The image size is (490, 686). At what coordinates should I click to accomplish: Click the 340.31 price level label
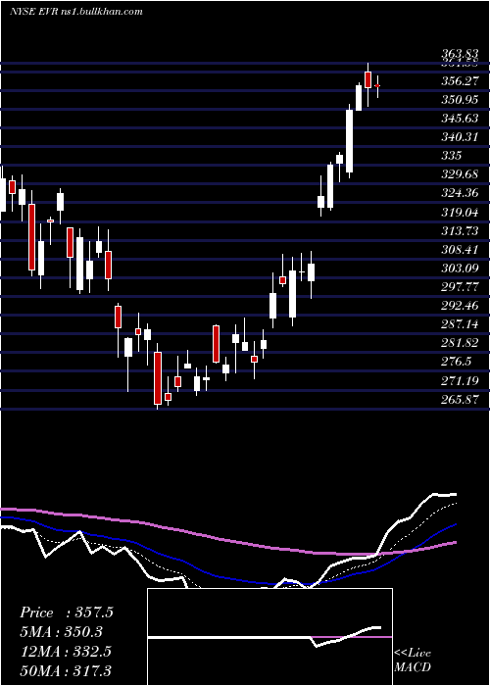(x=460, y=137)
